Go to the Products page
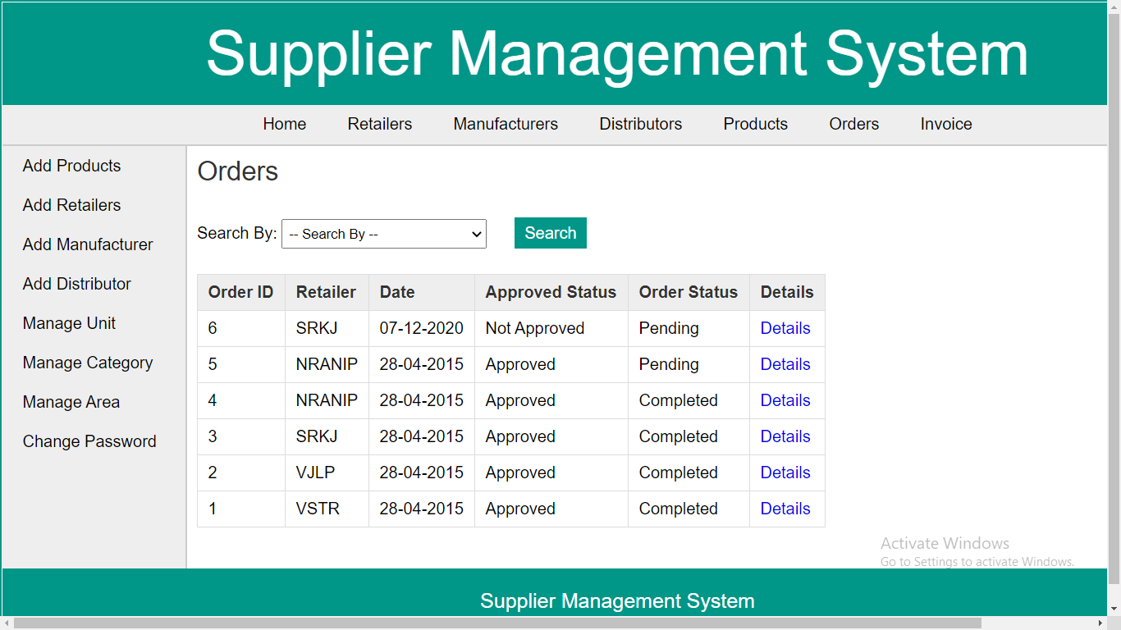Image resolution: width=1121 pixels, height=630 pixels. (x=755, y=124)
